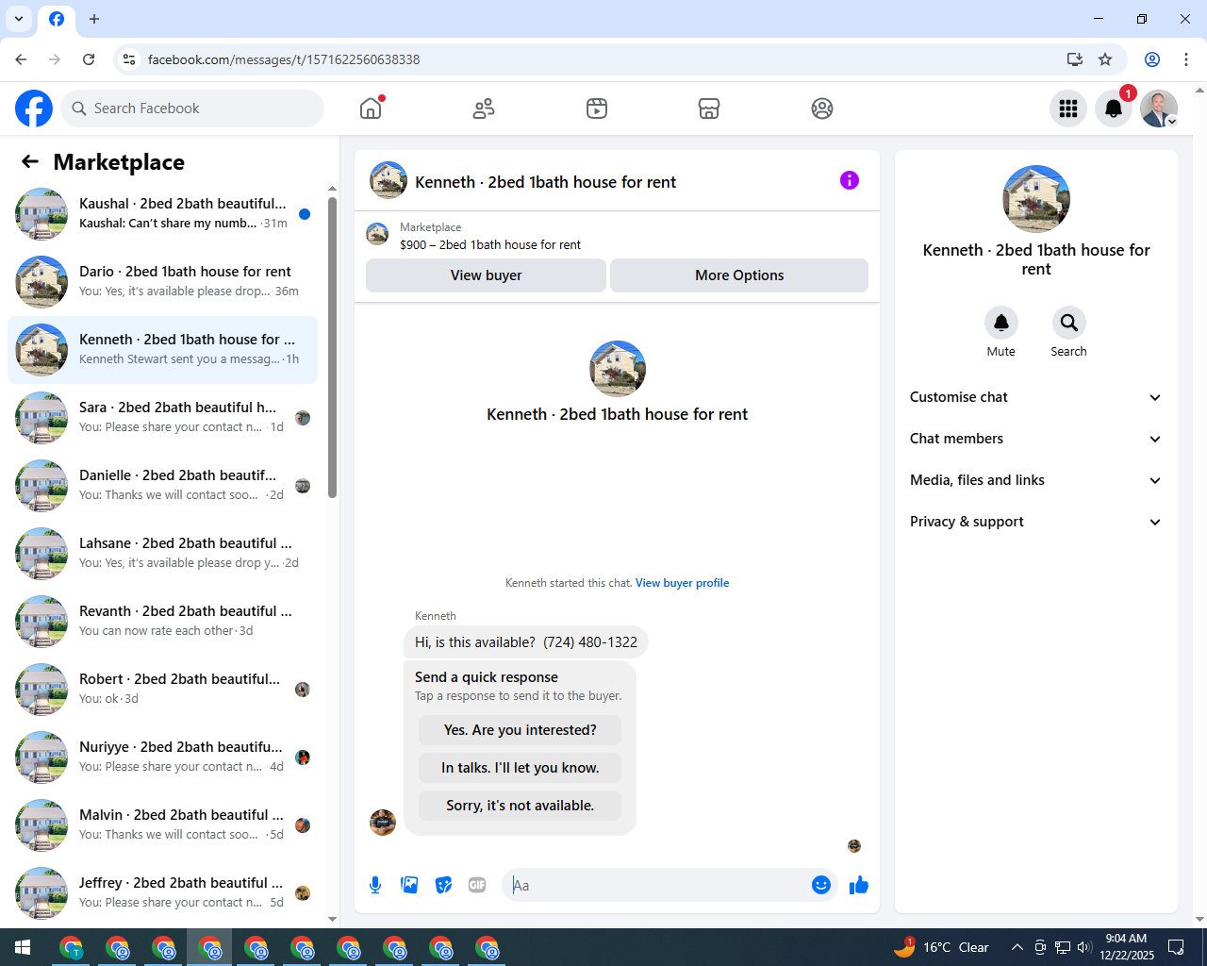
Task: Open the Groups icon in top navigation
Action: point(822,108)
